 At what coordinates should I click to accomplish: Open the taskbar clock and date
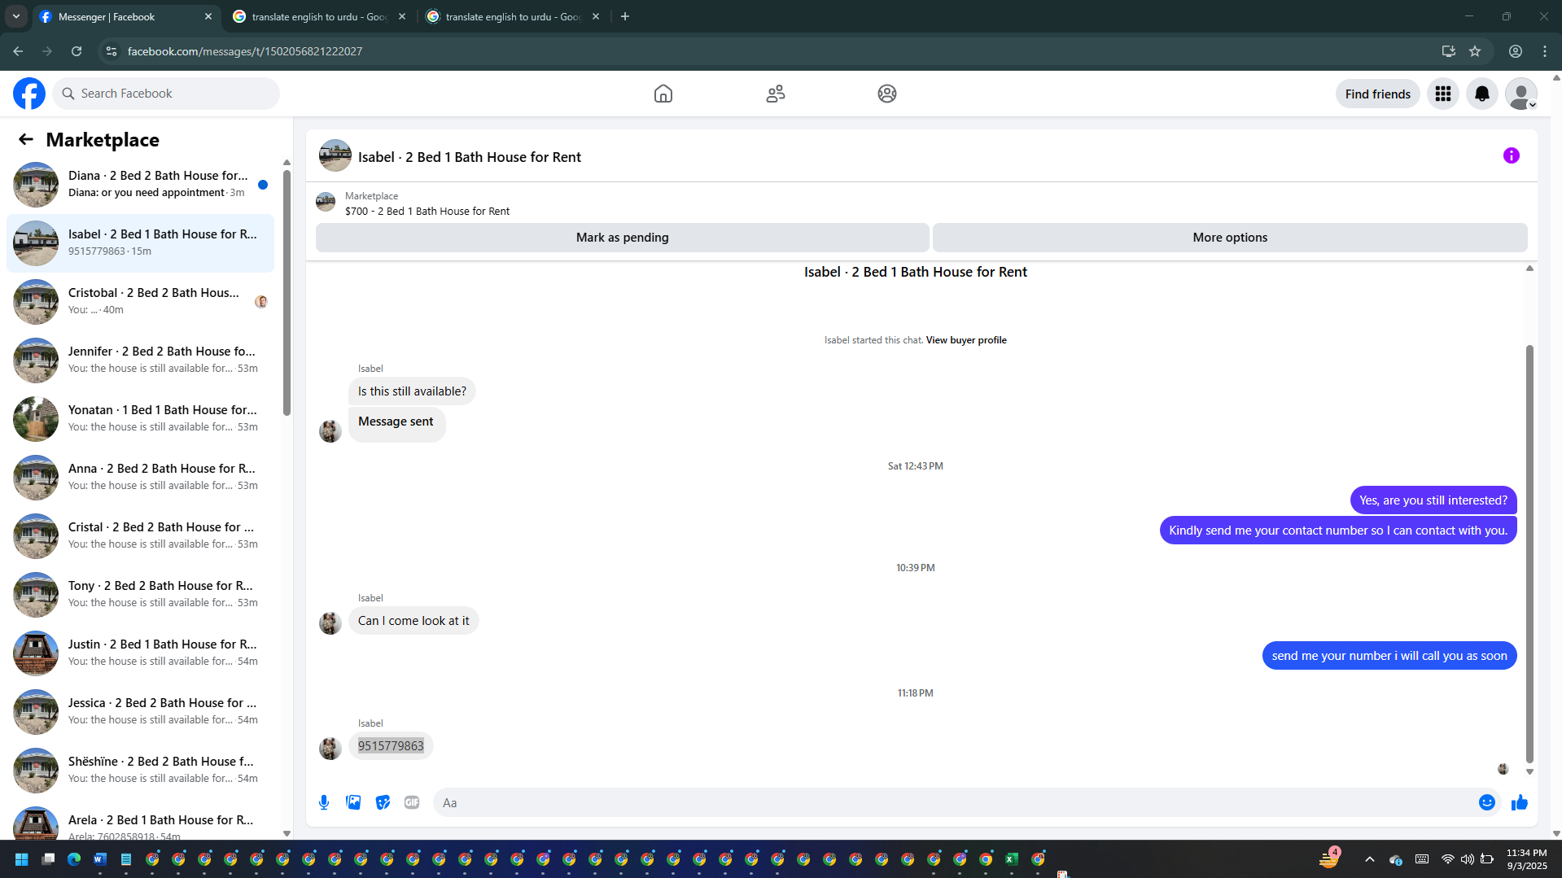1526,859
